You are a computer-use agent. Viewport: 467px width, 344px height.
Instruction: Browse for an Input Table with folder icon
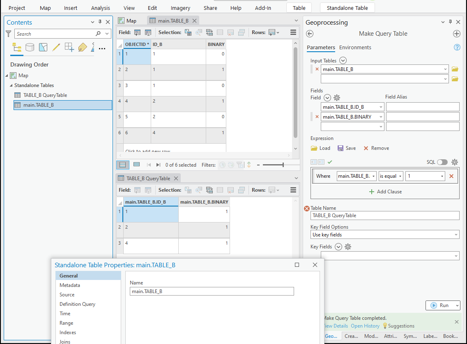pos(455,69)
